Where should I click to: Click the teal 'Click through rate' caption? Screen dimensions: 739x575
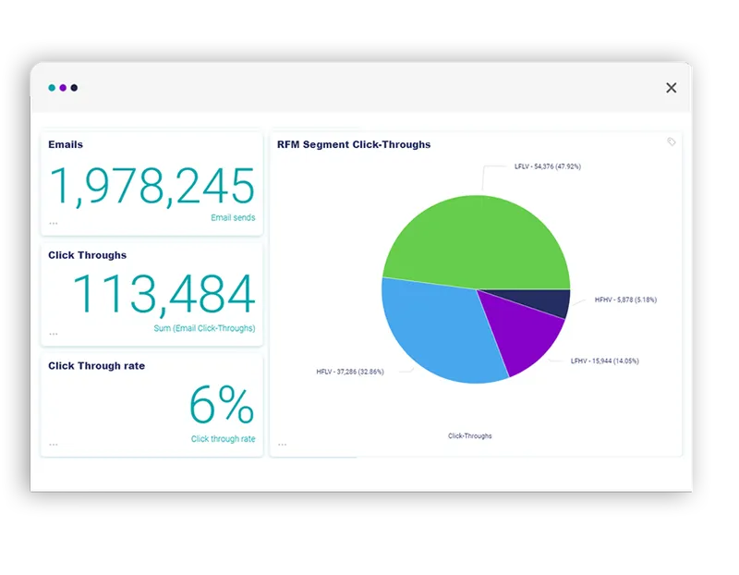223,439
